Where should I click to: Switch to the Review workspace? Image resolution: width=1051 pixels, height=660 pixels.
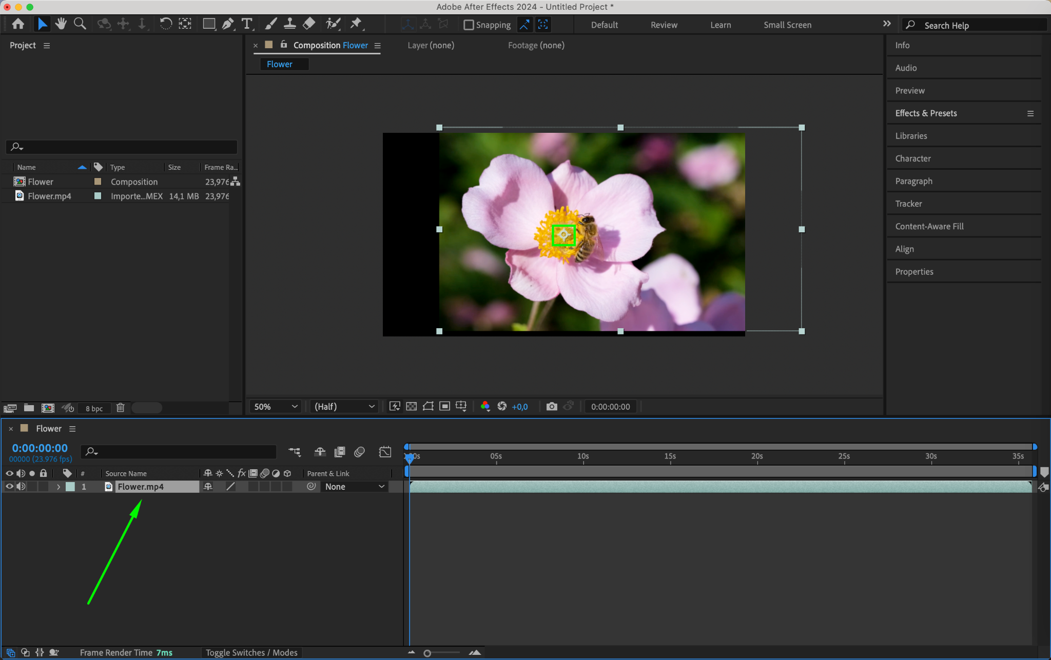664,25
